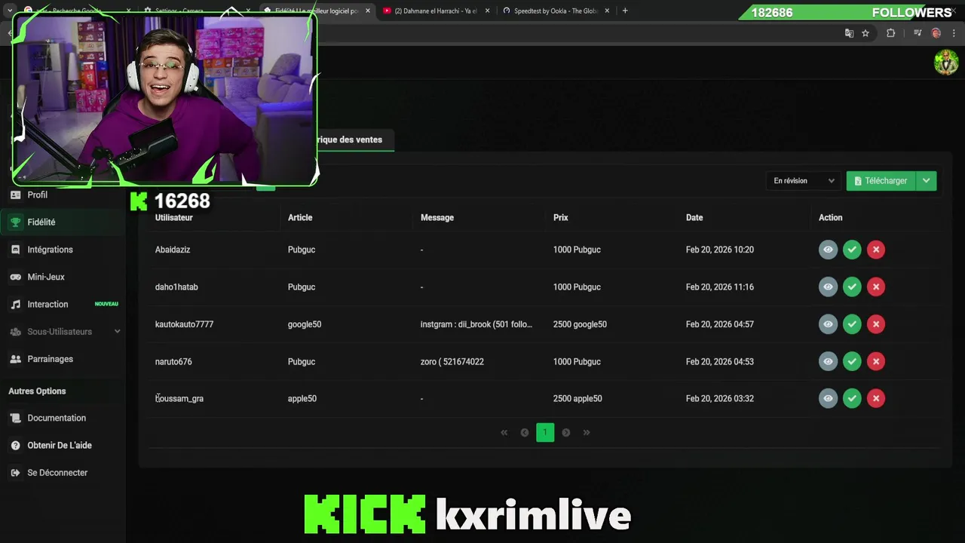View the apple50 request details

(828, 398)
